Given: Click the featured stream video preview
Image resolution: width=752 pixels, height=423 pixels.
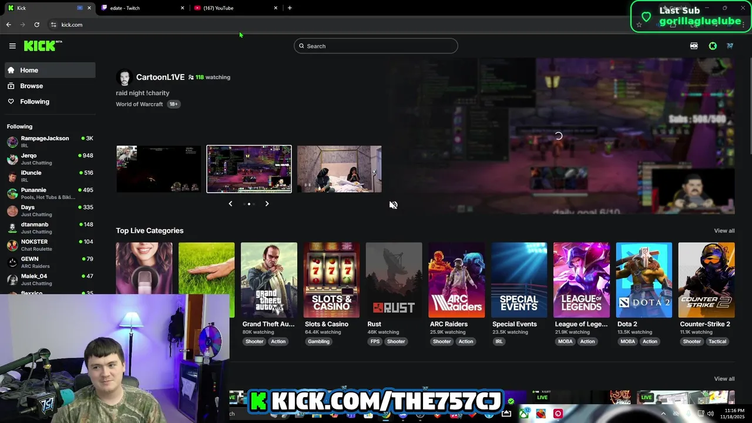Looking at the screenshot, I should click(x=558, y=136).
